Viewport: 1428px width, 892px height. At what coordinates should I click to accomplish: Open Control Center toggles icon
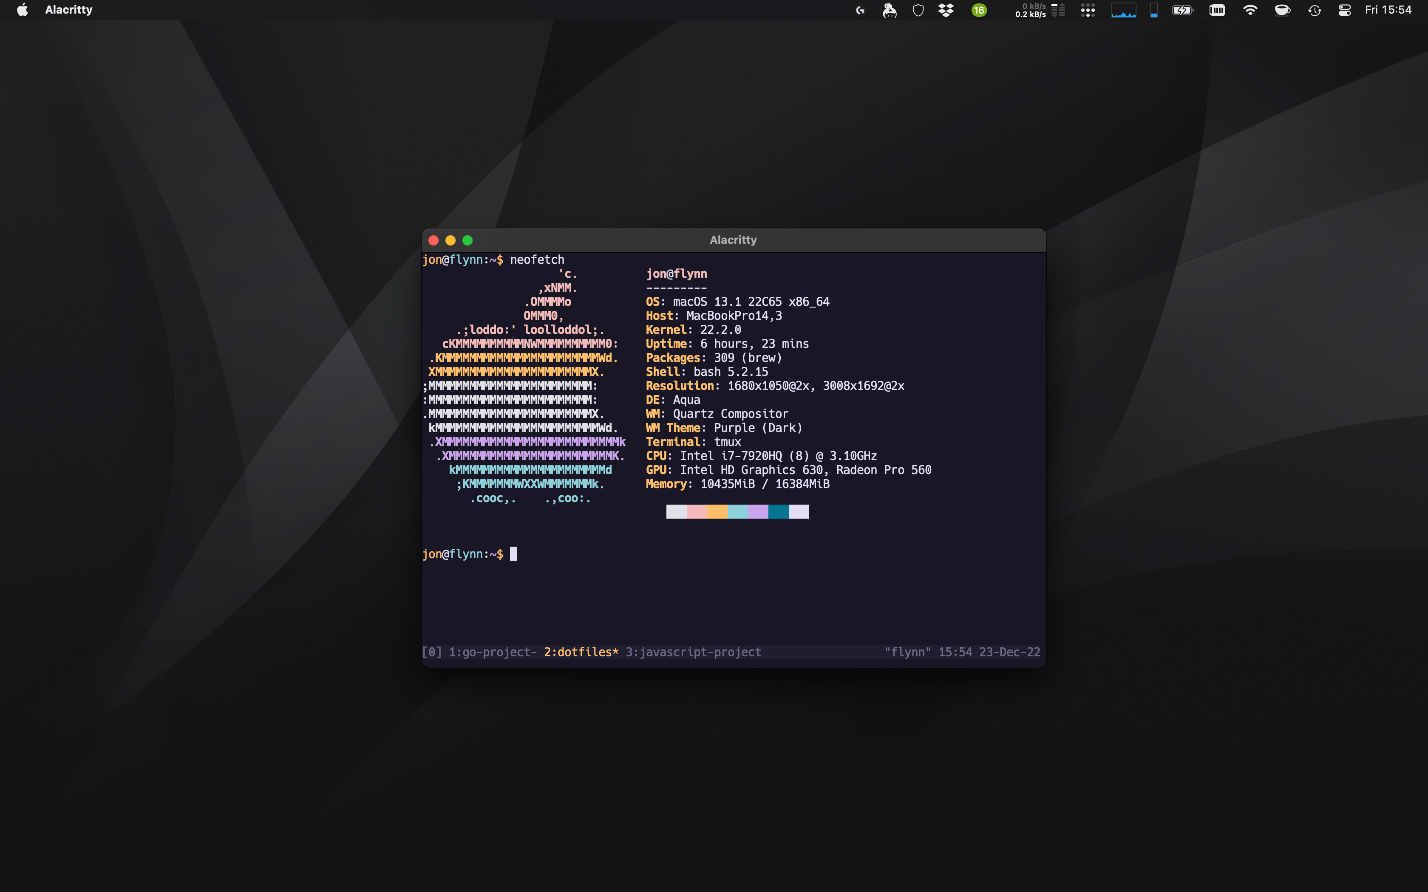coord(1345,10)
